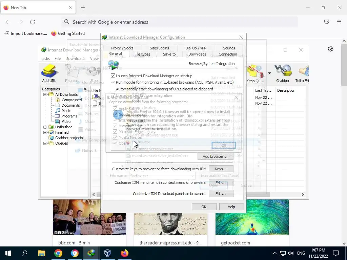Reload the current Firefox page

[x=33, y=22]
